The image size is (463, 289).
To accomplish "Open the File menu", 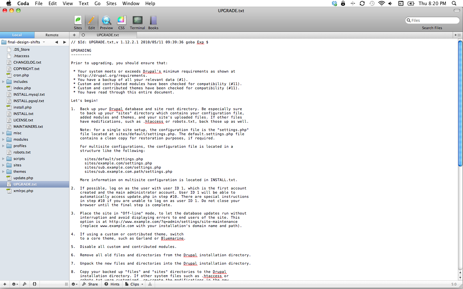I will (39, 4).
